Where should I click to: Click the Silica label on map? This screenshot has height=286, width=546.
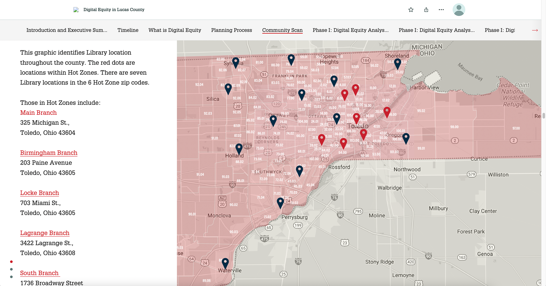[213, 99]
